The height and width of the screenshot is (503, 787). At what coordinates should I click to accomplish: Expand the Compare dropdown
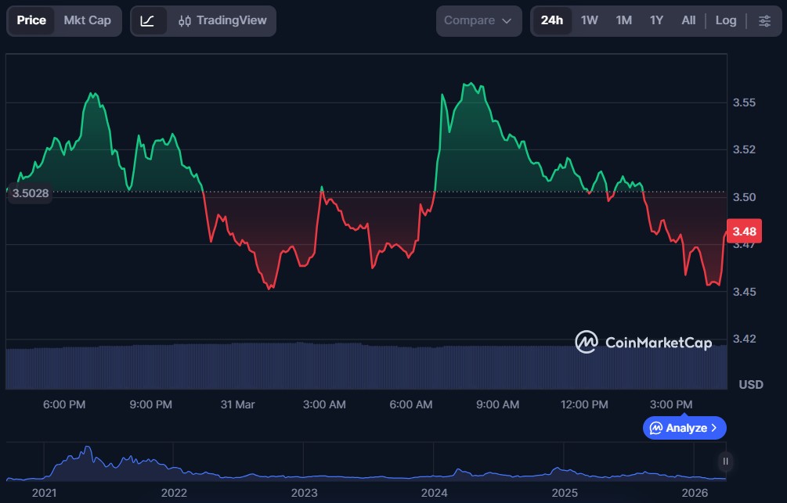pyautogui.click(x=478, y=21)
